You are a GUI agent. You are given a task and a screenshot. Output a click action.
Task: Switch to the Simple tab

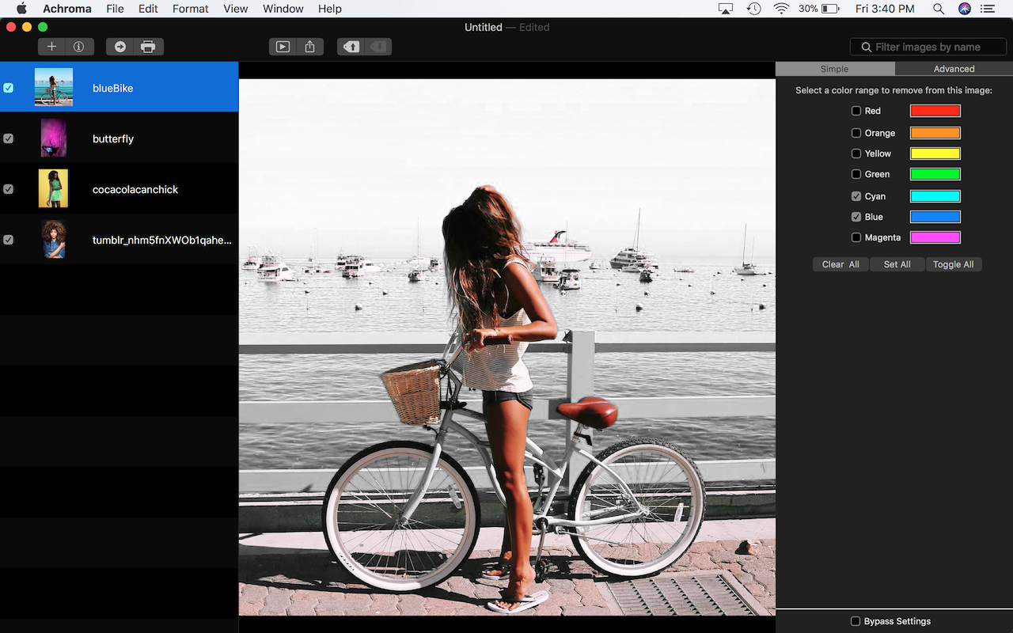click(835, 69)
